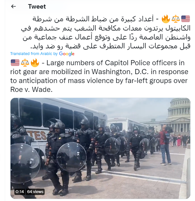Click the Google logo in translation credit
The height and width of the screenshot is (201, 195).
pos(67,54)
